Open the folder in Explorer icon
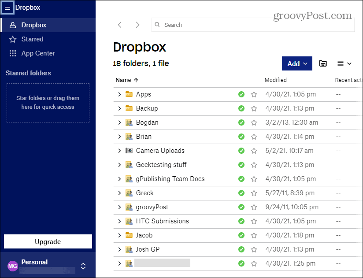 (323, 63)
